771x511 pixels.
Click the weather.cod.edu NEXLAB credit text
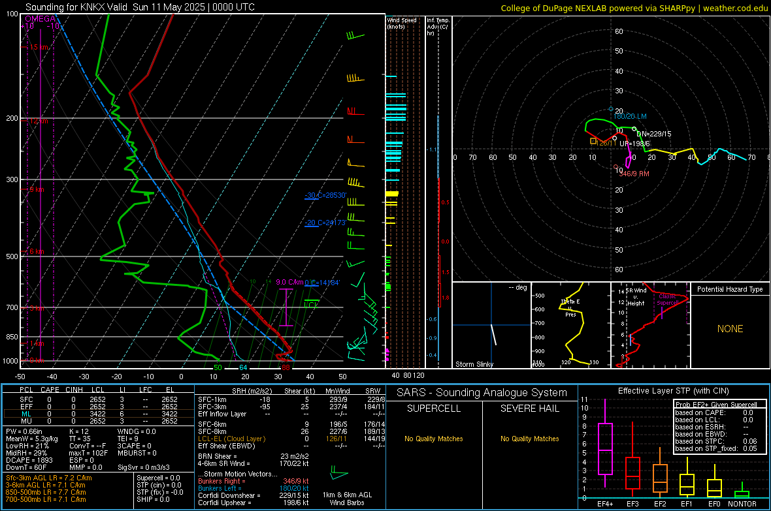coord(634,8)
